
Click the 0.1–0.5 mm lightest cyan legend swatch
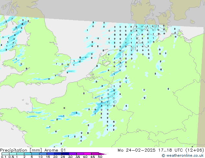click(x=5, y=154)
